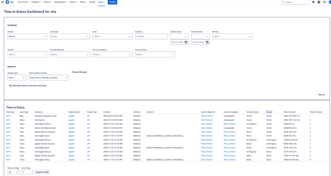Click 'Test but related to asset' summary

[46, 116]
